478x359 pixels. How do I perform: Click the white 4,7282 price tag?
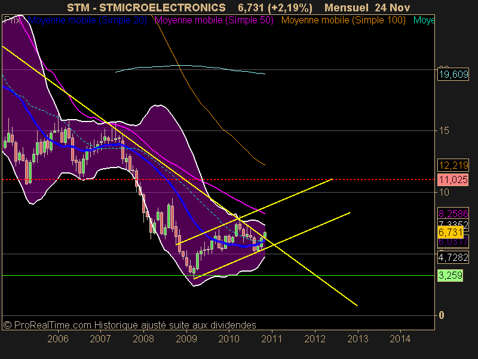coord(454,257)
